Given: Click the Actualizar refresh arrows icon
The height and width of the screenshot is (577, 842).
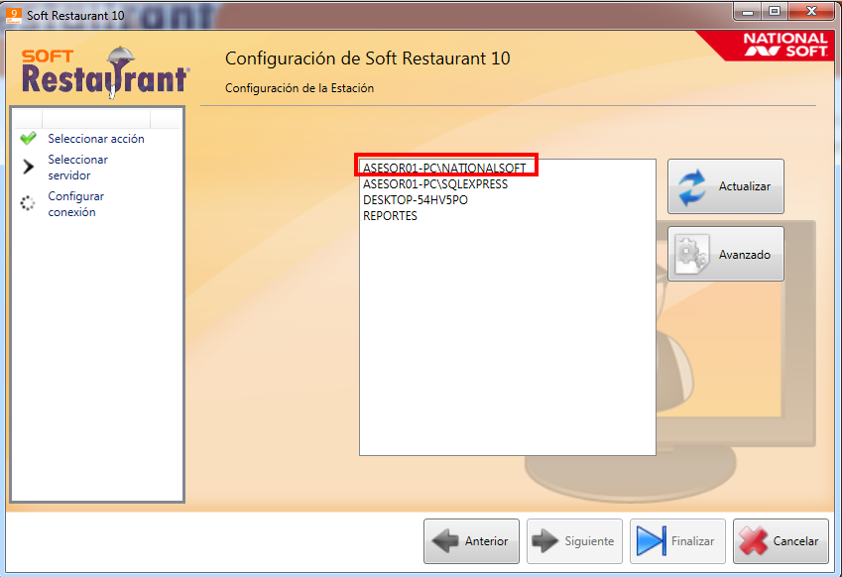Looking at the screenshot, I should point(691,186).
